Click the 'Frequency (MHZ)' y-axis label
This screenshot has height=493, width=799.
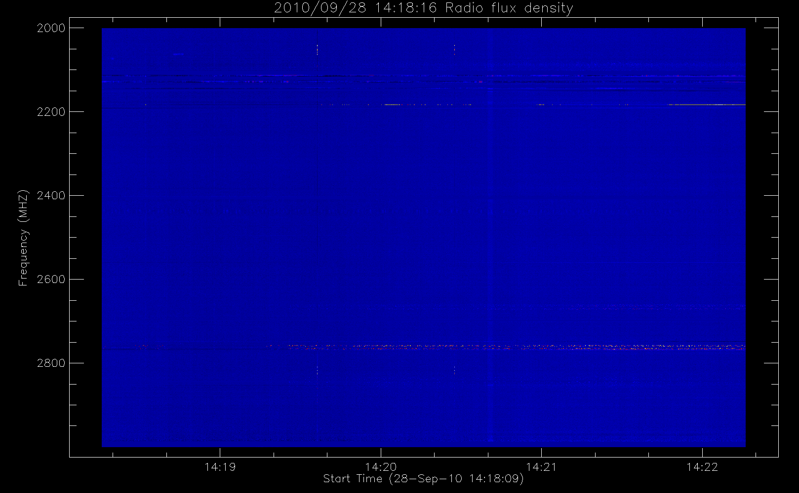click(23, 238)
